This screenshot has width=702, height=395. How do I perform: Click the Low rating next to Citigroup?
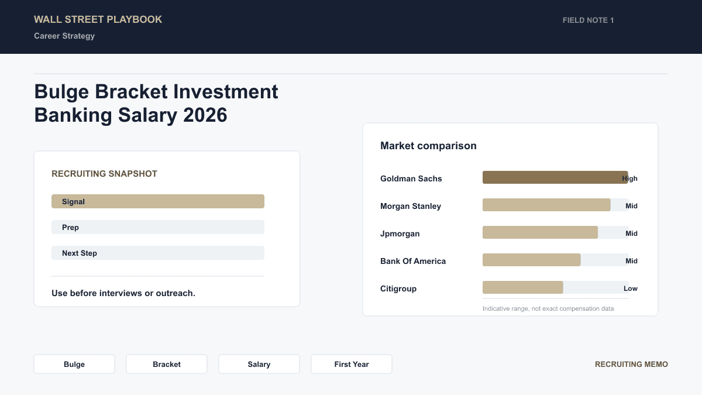pos(631,288)
